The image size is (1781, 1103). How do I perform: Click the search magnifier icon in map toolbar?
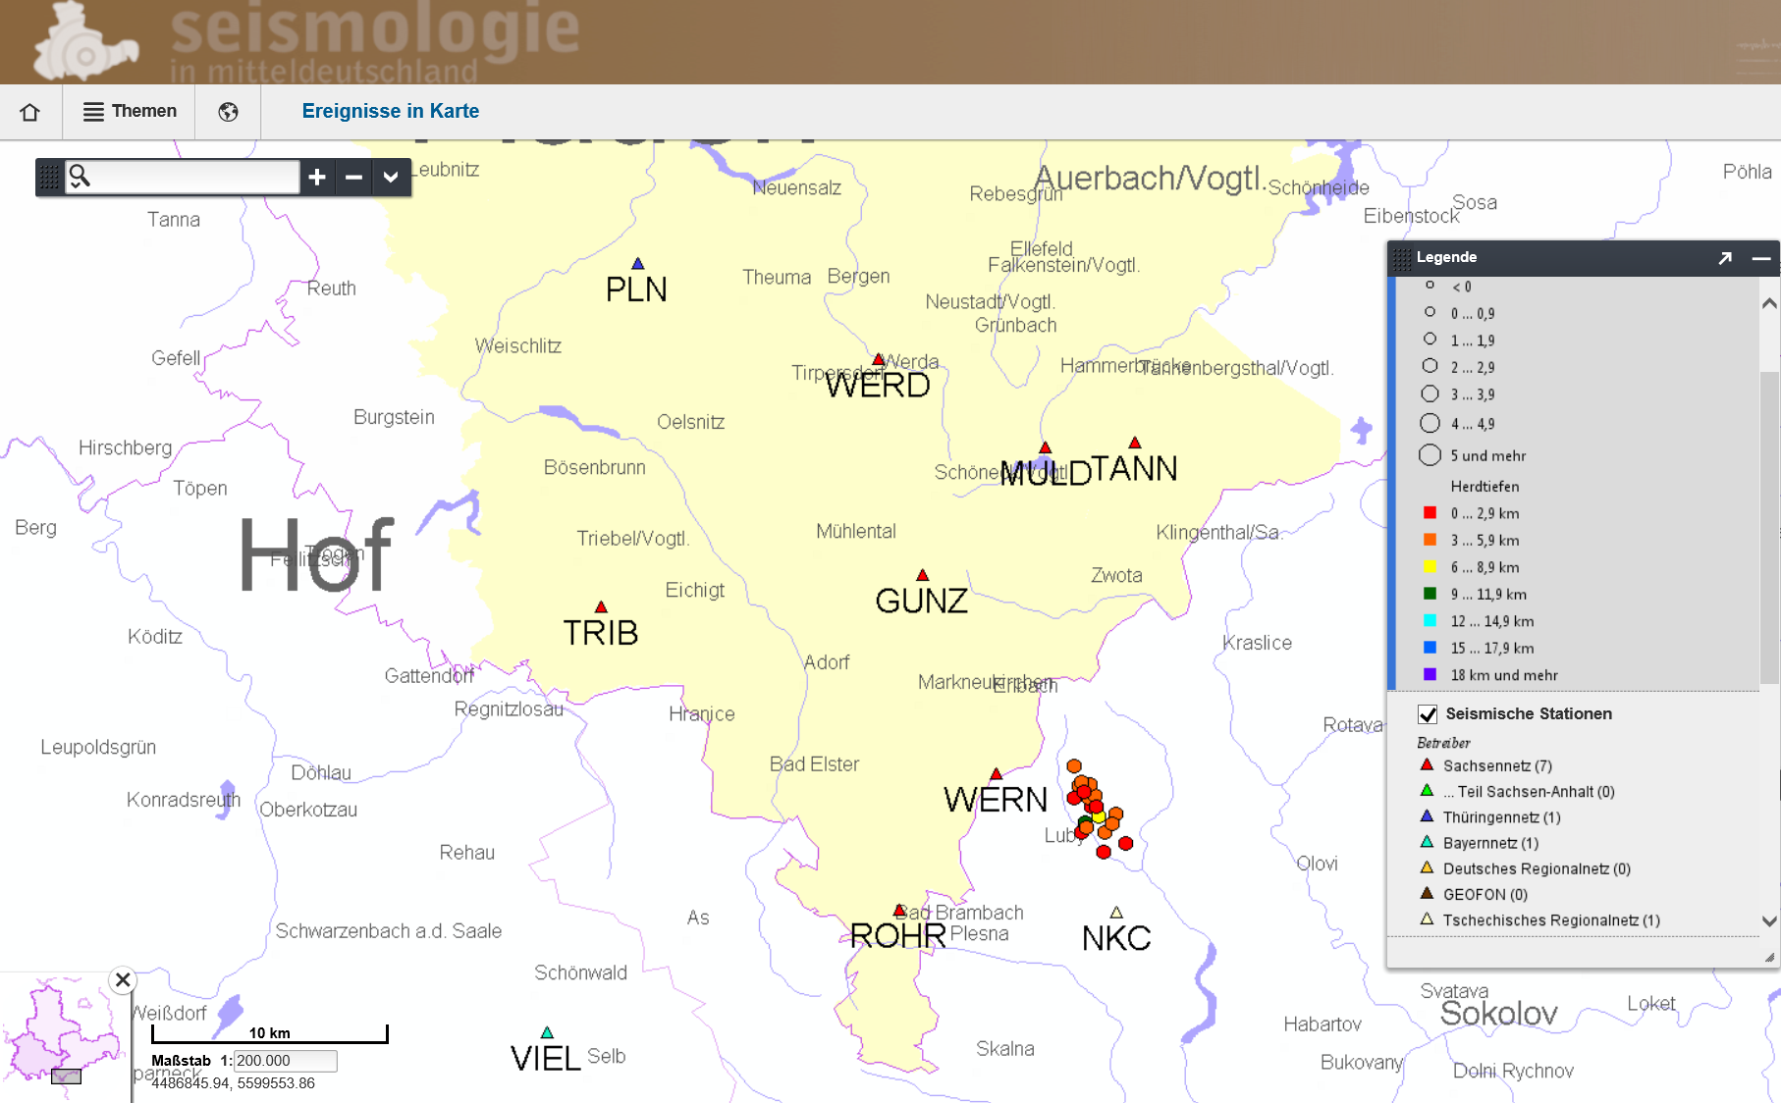click(80, 177)
